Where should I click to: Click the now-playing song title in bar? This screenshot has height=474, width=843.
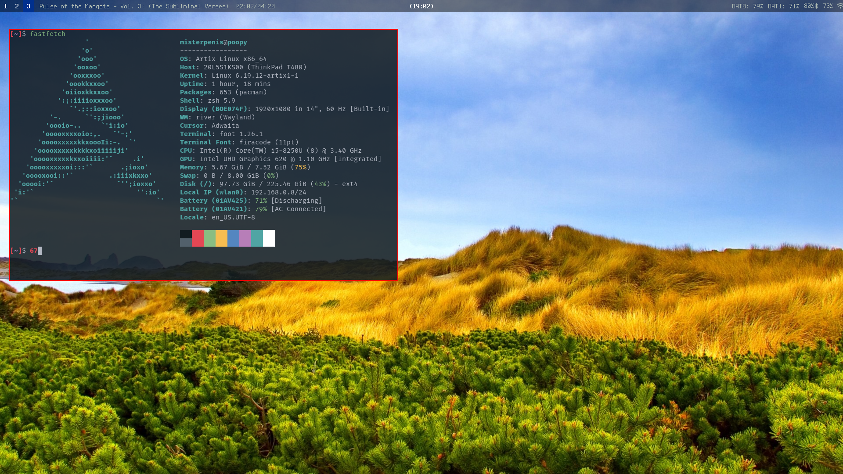pos(134,6)
